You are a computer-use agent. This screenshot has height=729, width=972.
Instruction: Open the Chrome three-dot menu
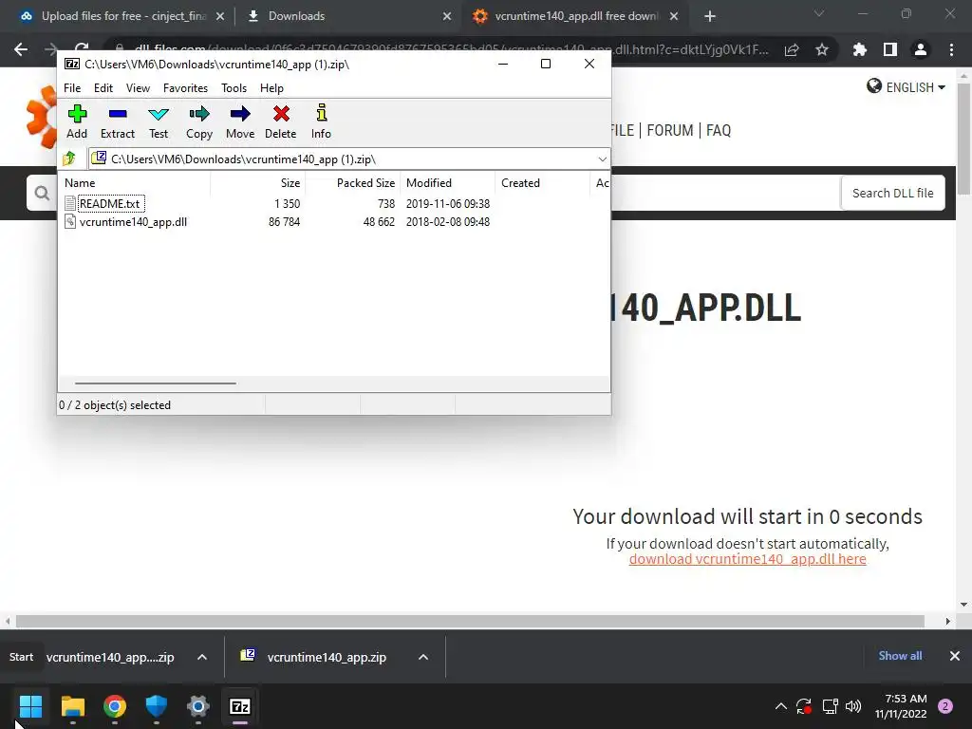[951, 49]
